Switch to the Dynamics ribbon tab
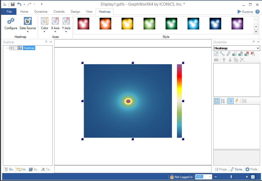Viewport: 262px width, 181px height. click(x=41, y=12)
